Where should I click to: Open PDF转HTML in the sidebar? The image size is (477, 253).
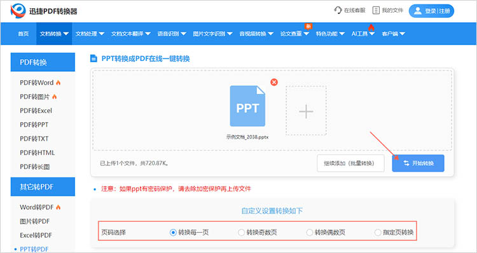pos(37,153)
